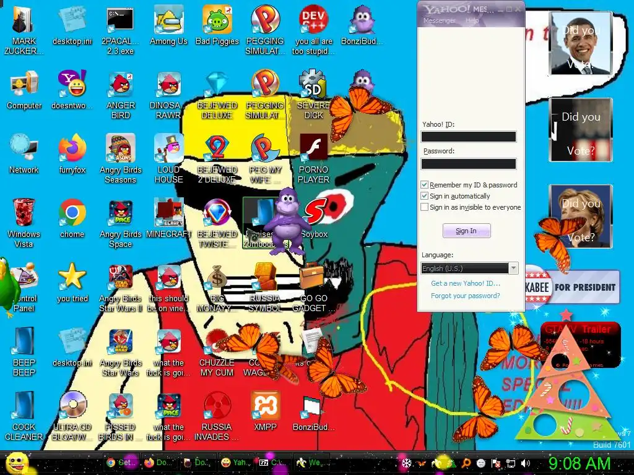Open the Messenger menu in Yahoo Messenger
Screen dimensions: 634x475
click(x=439, y=20)
